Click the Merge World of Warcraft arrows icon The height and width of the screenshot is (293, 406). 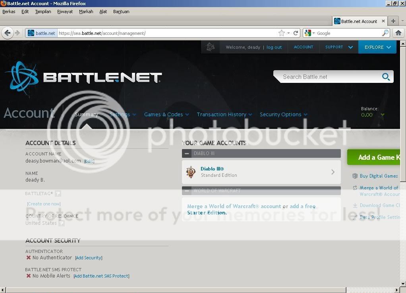click(x=355, y=188)
